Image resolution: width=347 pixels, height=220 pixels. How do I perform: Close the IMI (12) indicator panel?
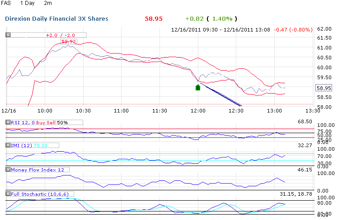8,145
